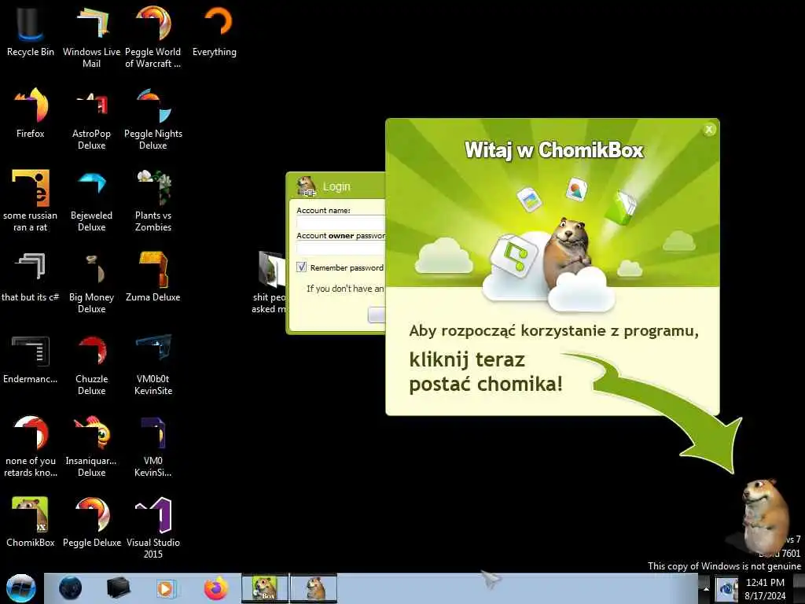
Task: Open media player from taskbar
Action: [x=165, y=588]
